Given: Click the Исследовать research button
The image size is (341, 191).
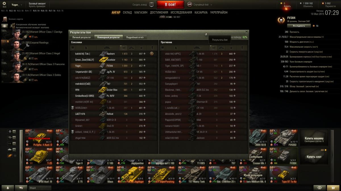Looking at the screenshot, I should (299, 26).
